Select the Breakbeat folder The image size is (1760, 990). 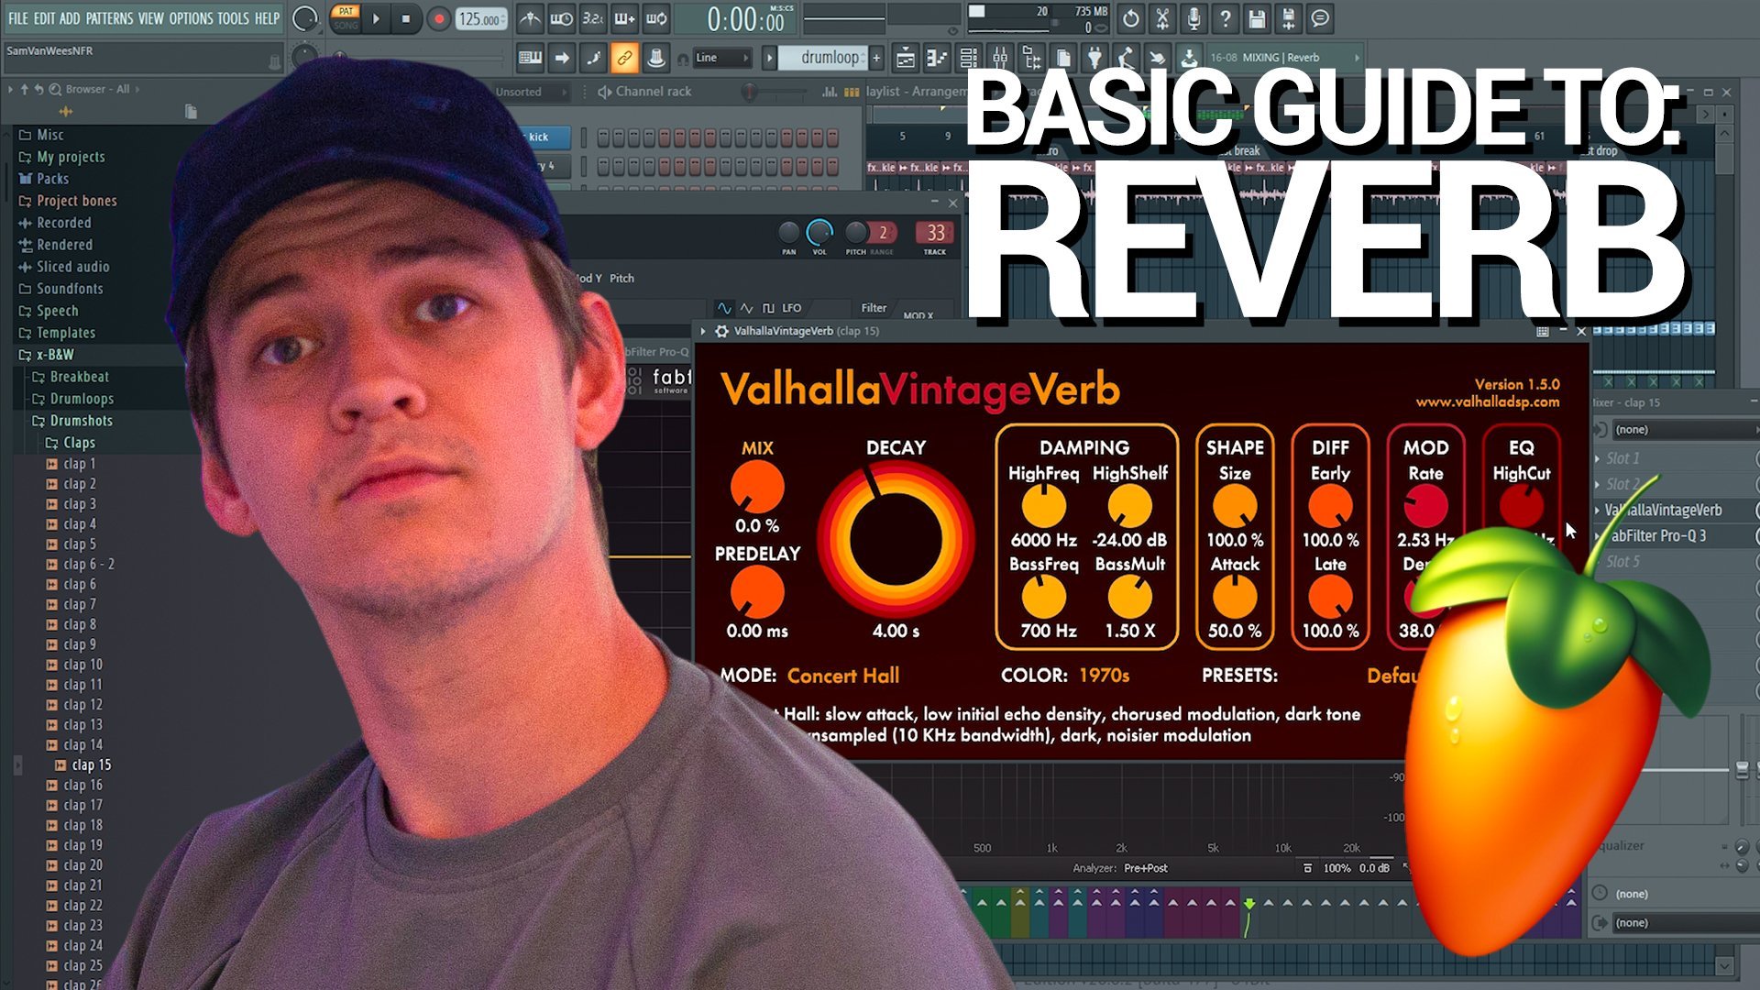point(75,376)
